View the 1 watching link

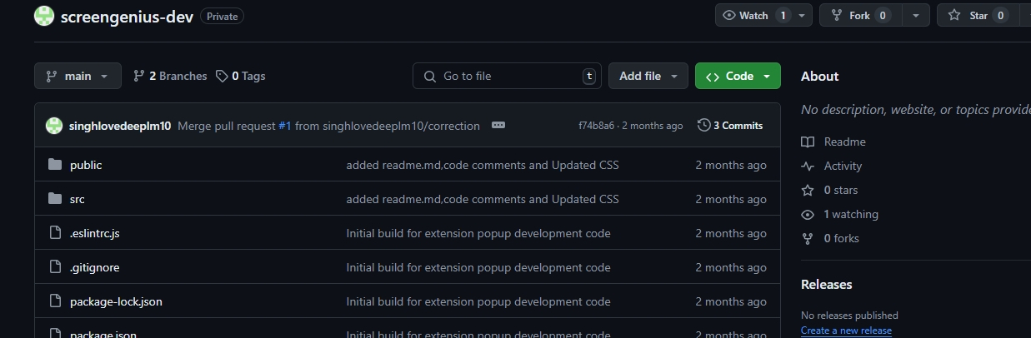pyautogui.click(x=851, y=214)
